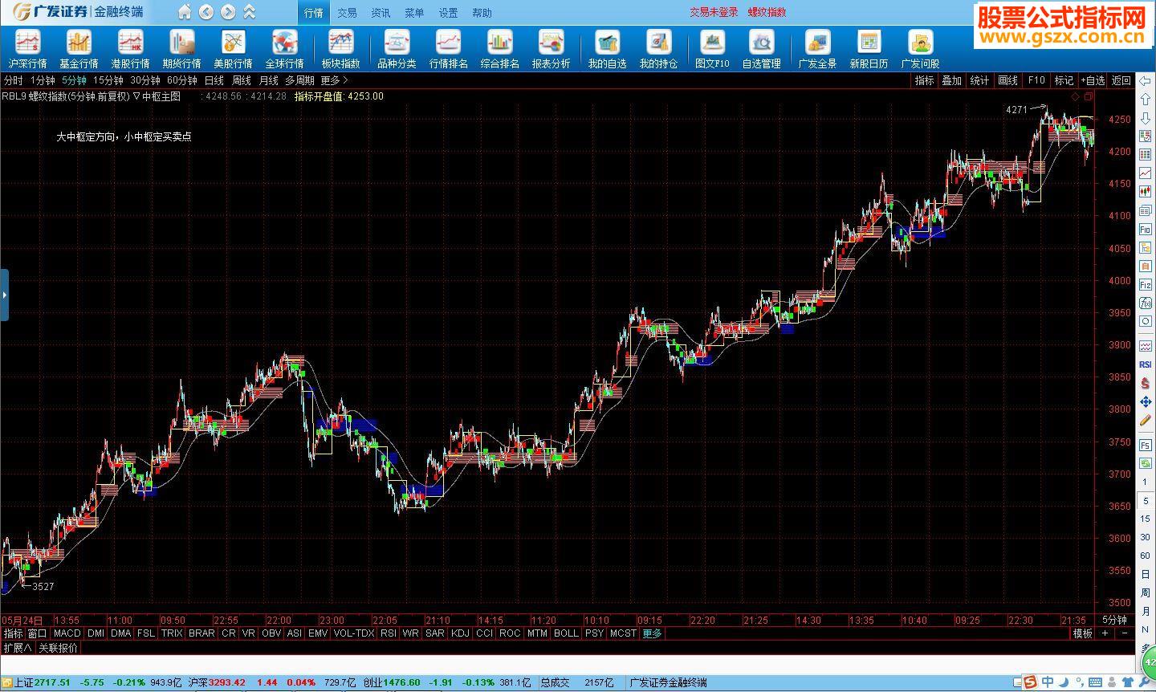This screenshot has height=692, width=1156.
Task: Expand 更多 period options
Action: [x=334, y=80]
